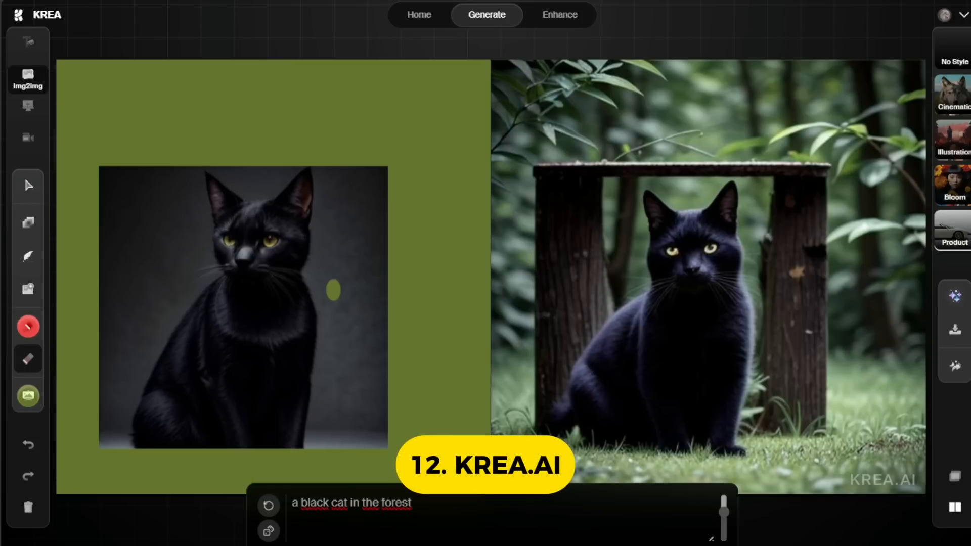This screenshot has height=546, width=971.
Task: Redo the last canvas action
Action: [x=28, y=476]
